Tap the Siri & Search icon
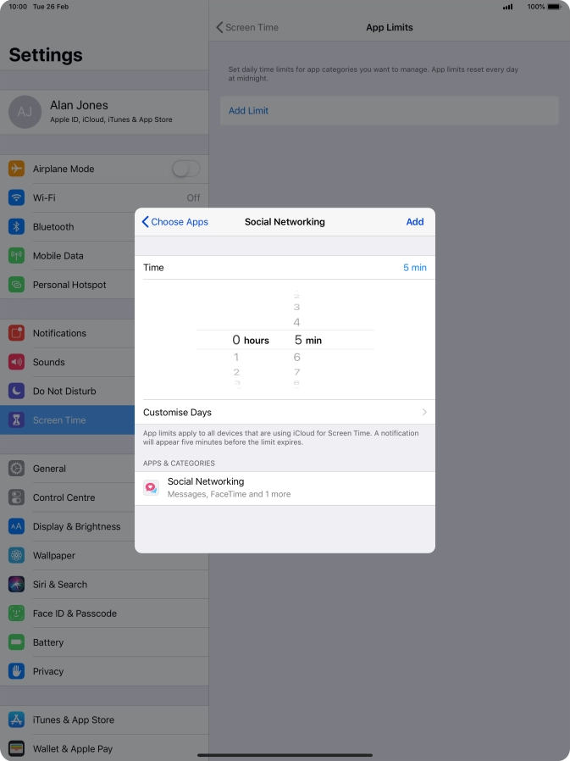Image resolution: width=570 pixels, height=761 pixels. [x=16, y=584]
